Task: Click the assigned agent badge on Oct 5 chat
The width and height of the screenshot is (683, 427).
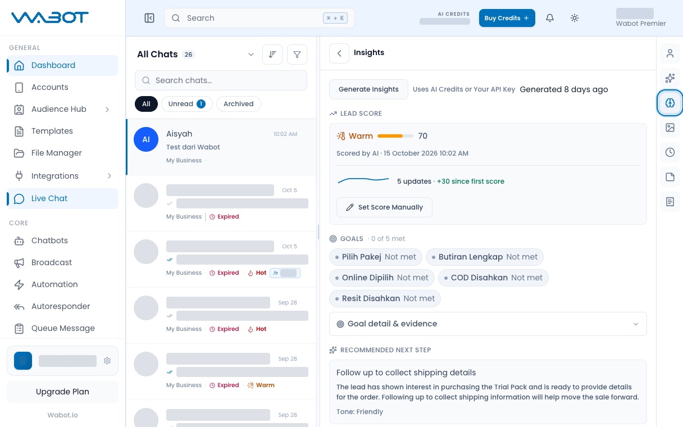Action: point(285,273)
